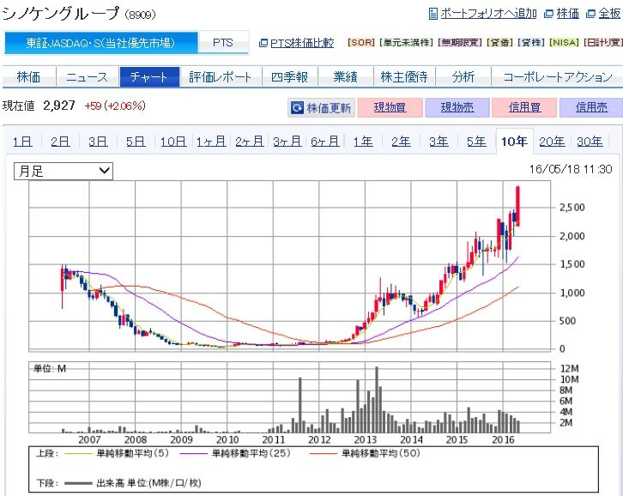Switch to the 株価 tab
This screenshot has width=623, height=496.
coord(28,76)
